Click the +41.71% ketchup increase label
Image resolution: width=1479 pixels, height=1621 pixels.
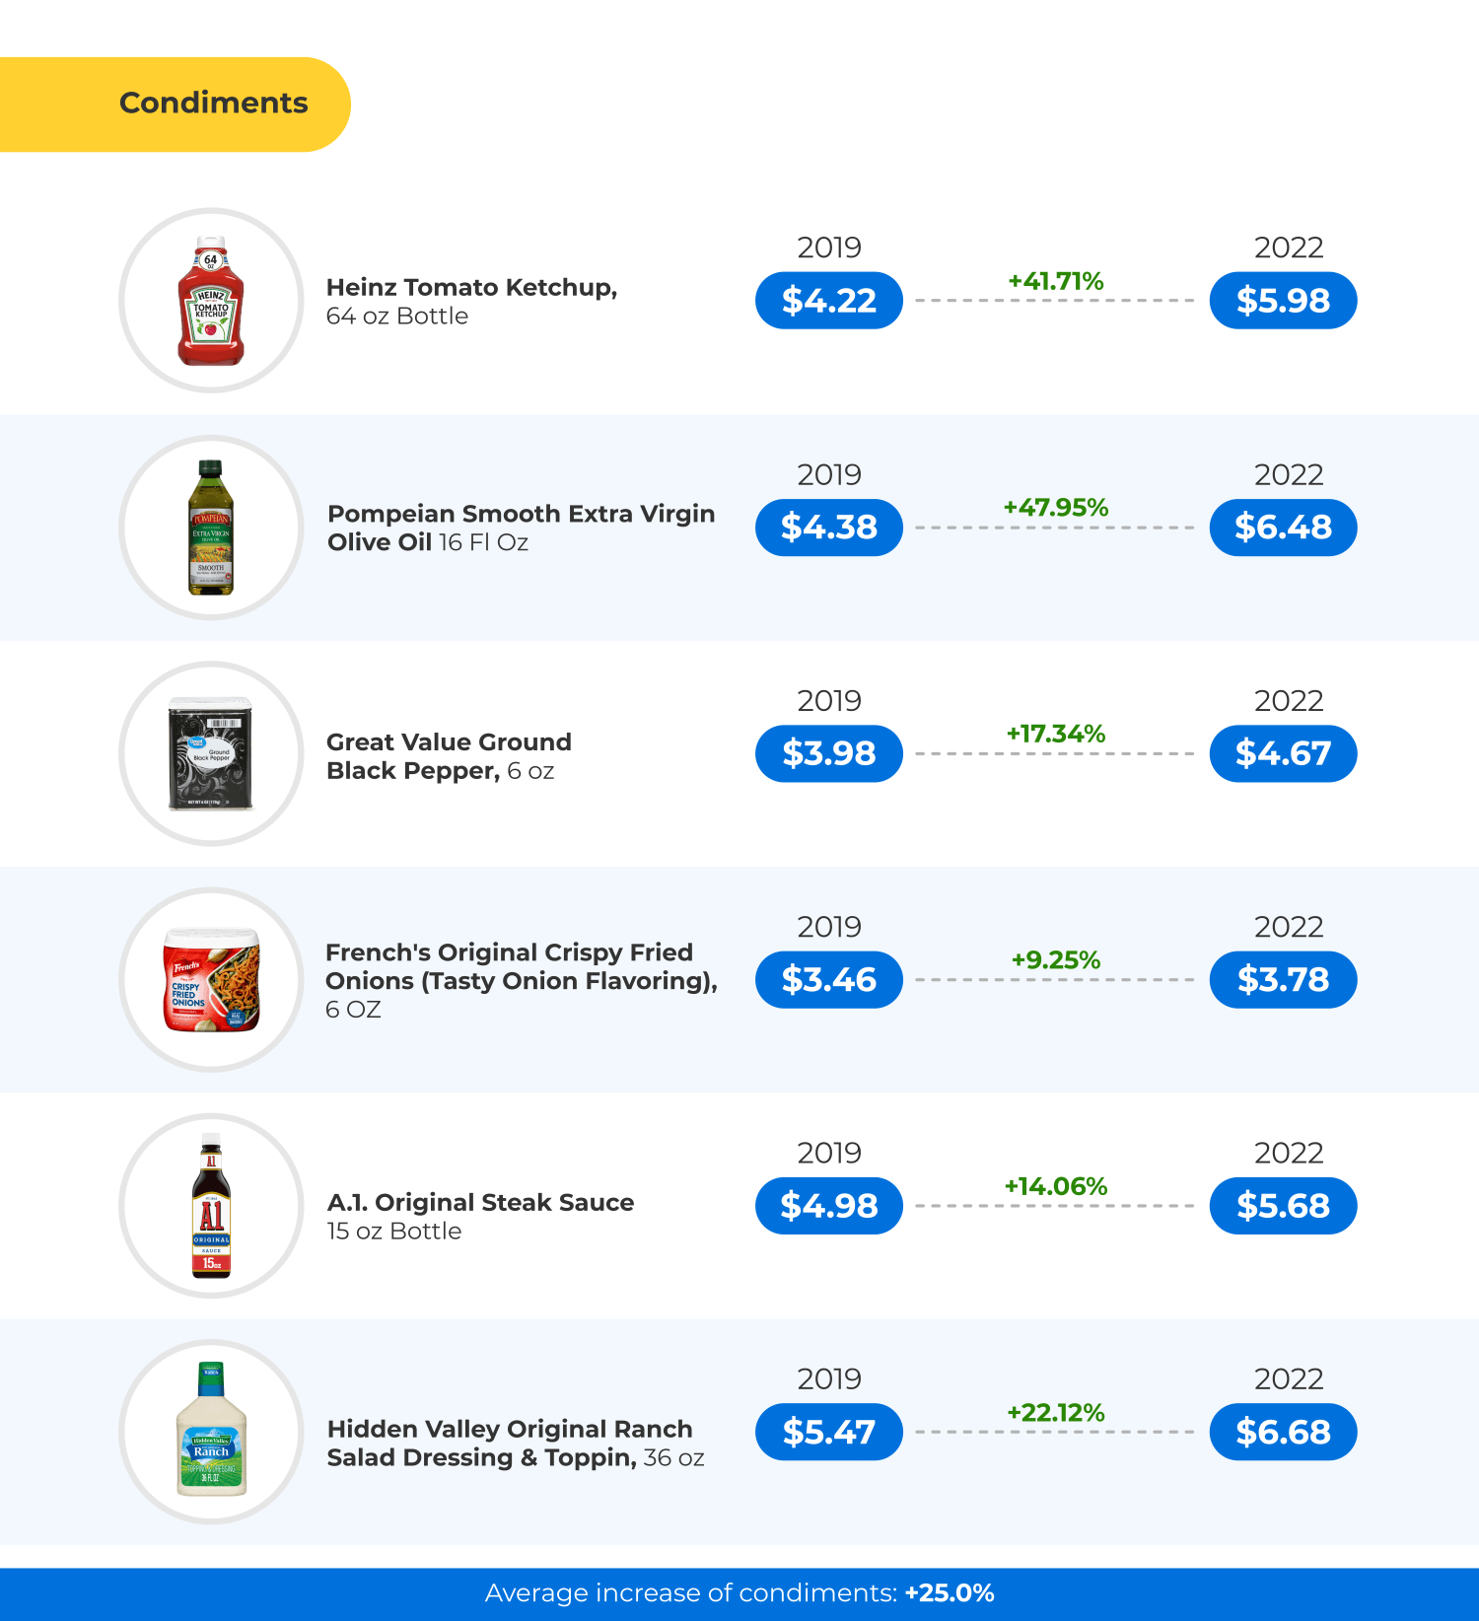coord(1055,281)
